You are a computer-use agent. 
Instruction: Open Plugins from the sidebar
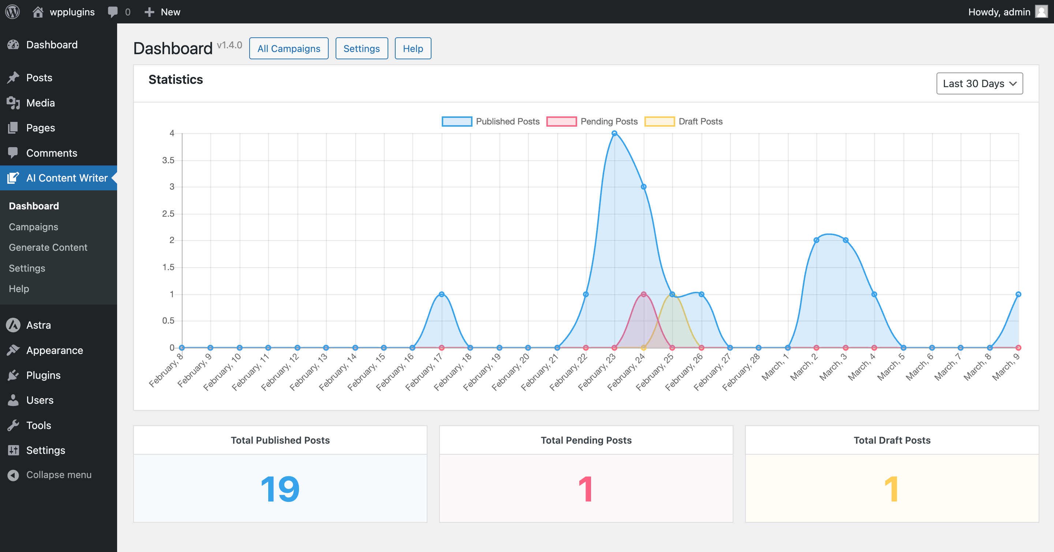click(43, 375)
